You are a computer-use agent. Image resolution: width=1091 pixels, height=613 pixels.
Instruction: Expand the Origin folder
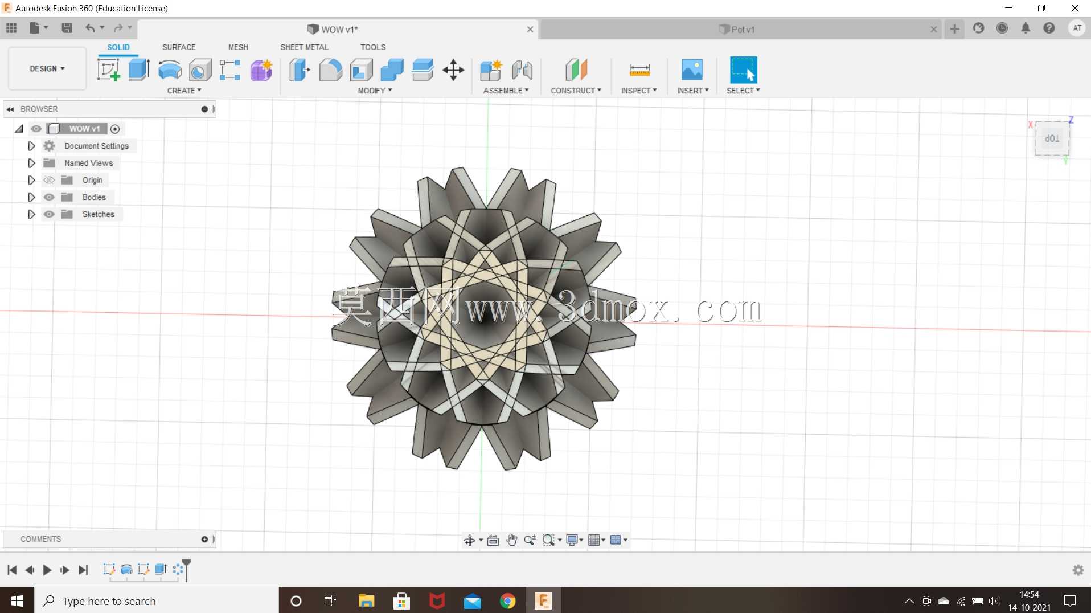31,180
